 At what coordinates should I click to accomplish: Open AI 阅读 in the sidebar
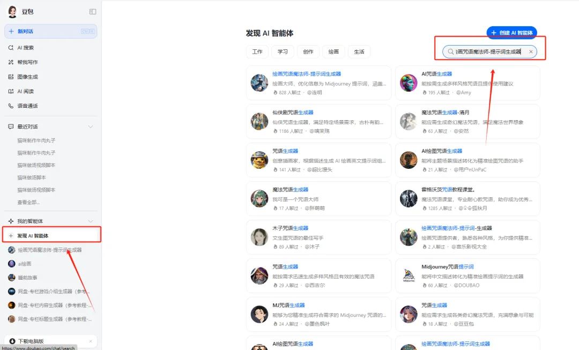tap(50, 91)
